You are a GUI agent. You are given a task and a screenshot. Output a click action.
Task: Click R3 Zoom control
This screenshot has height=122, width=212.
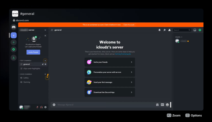174,115
